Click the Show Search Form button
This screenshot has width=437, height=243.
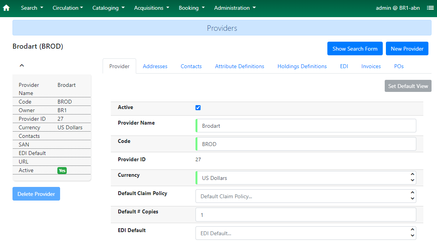click(x=355, y=49)
